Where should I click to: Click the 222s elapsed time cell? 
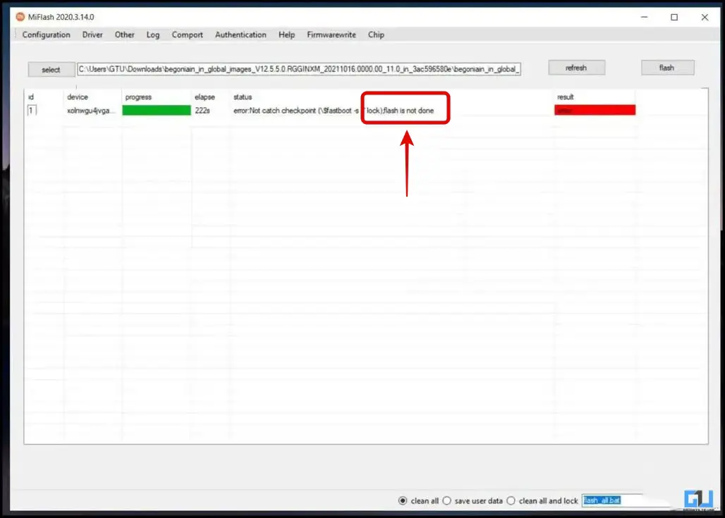(202, 111)
